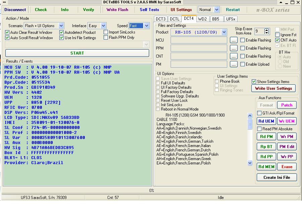Click the browse button for PM file
This screenshot has height=212, width=302.
click(234, 64)
